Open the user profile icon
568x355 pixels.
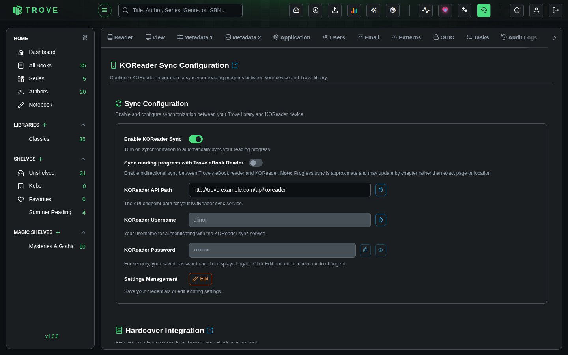click(536, 10)
